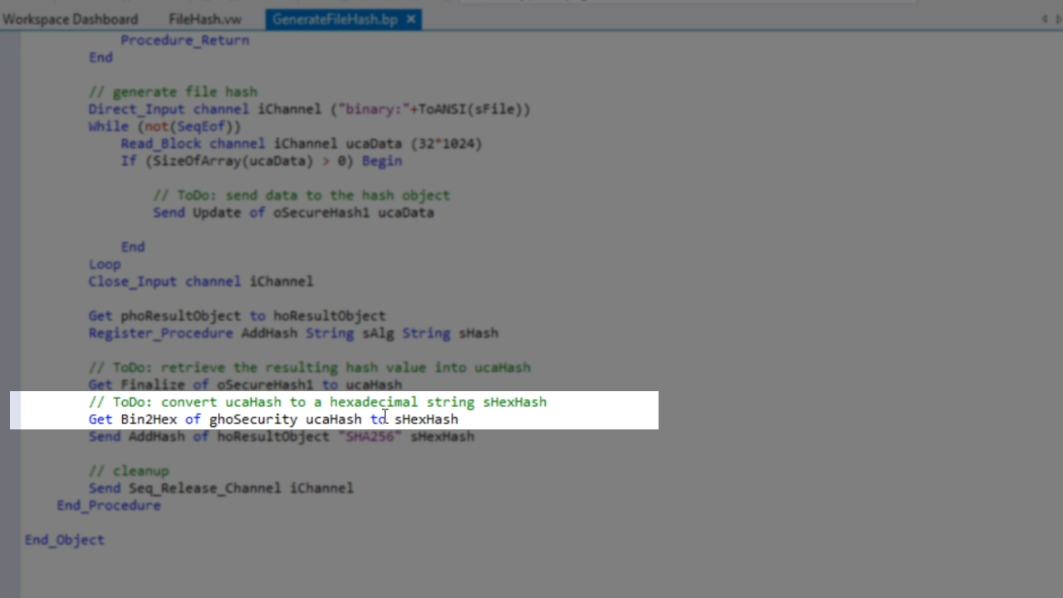This screenshot has height=598, width=1063.
Task: Click the Send Update of oSecureHash1 line
Action: [292, 213]
